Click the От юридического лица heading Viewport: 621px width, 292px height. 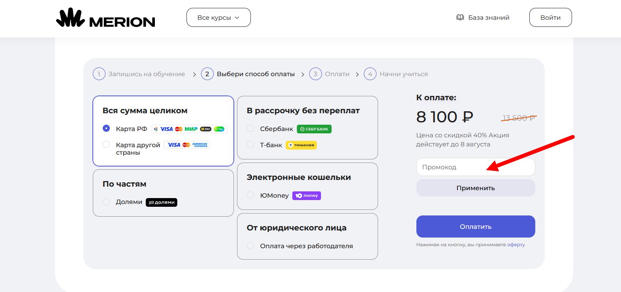tap(296, 228)
